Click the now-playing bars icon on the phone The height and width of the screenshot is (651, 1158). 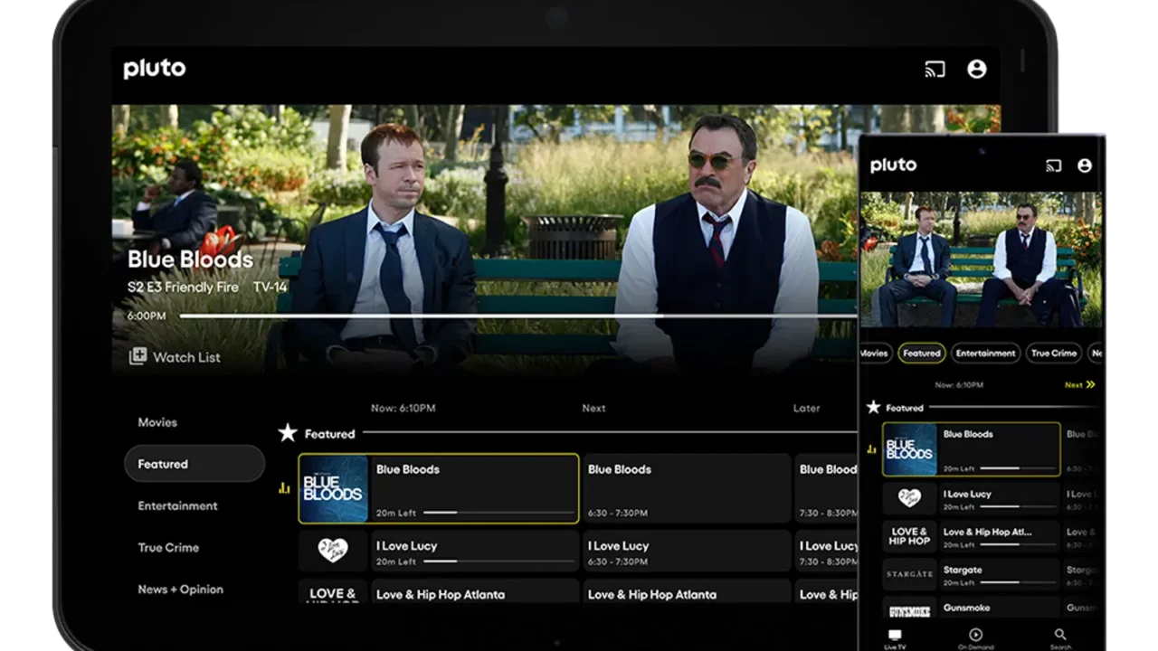point(872,449)
